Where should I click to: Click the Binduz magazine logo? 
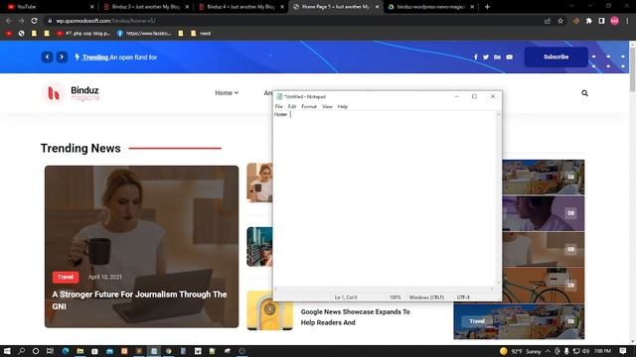tap(72, 93)
